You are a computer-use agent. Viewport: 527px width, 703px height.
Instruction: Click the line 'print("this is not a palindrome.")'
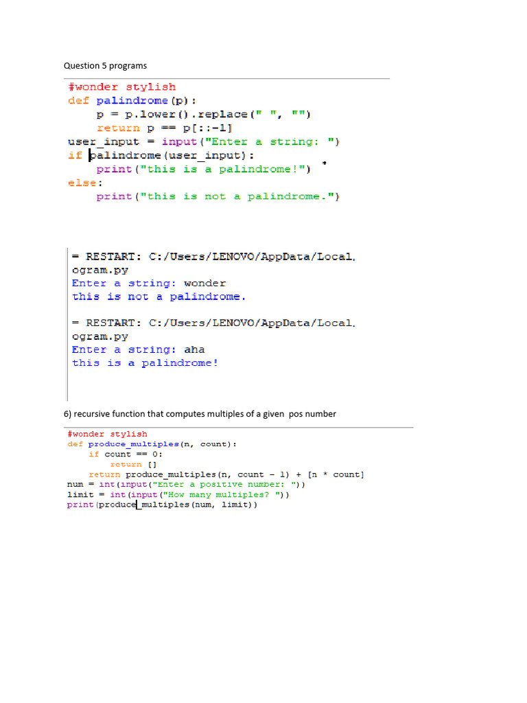tap(218, 197)
